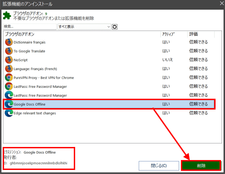This screenshot has height=174, width=225.
Task: Click the 発行者 publisher label
Action: click(10, 157)
